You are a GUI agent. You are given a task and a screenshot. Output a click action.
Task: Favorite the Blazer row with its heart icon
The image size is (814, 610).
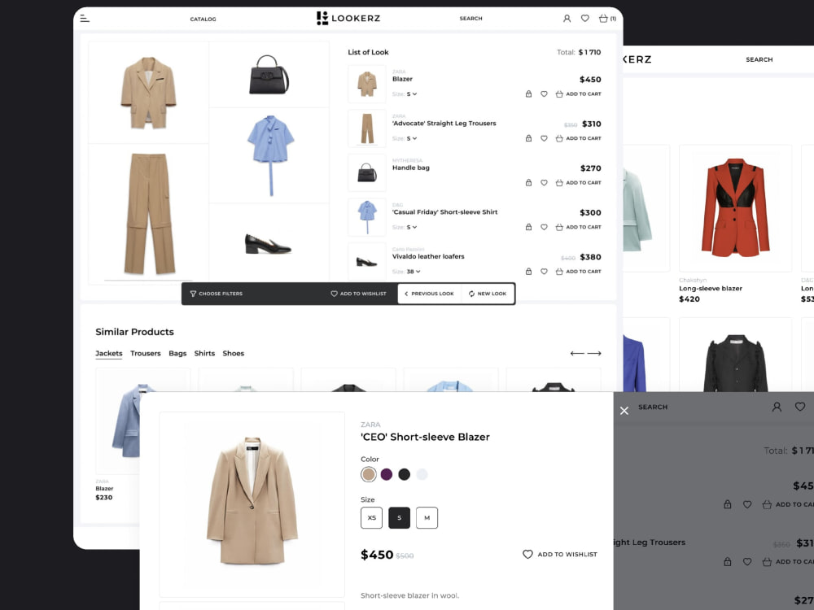coord(544,94)
